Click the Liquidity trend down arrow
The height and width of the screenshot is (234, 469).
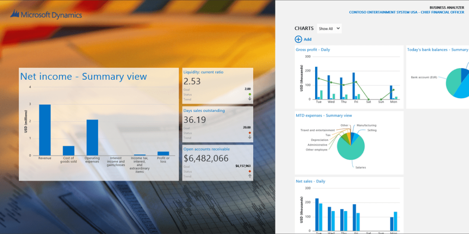pyautogui.click(x=250, y=99)
